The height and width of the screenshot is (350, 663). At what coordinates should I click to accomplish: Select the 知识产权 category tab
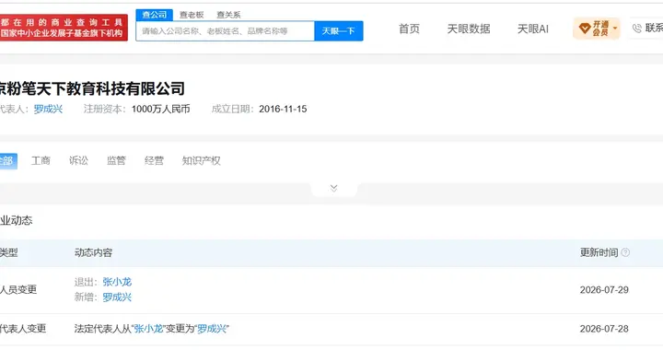[202, 160]
